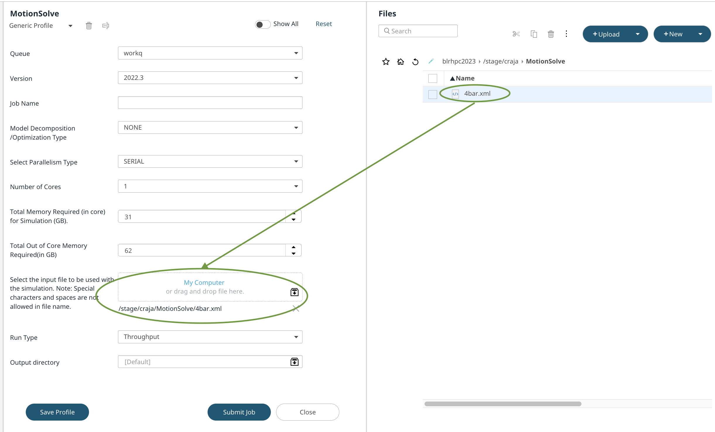This screenshot has height=432, width=715.
Task: Click the Job Name input field
Action: point(210,103)
